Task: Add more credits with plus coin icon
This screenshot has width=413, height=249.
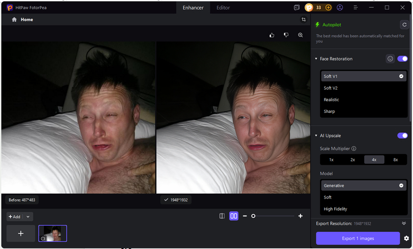Action: 328,8
